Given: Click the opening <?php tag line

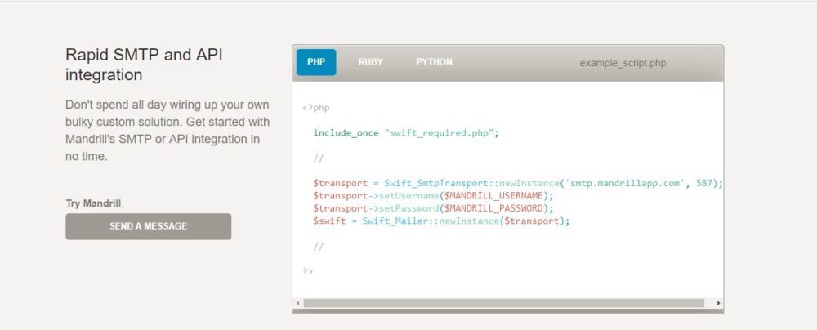Looking at the screenshot, I should [x=316, y=107].
